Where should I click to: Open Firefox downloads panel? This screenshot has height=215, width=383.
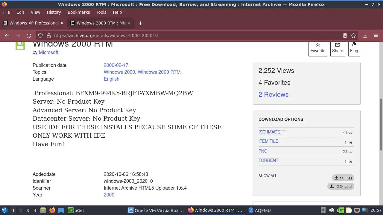tap(365, 36)
